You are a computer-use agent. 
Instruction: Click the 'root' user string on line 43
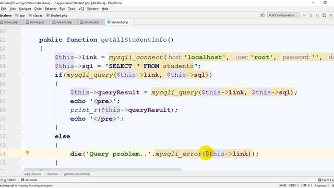pyautogui.click(x=261, y=57)
